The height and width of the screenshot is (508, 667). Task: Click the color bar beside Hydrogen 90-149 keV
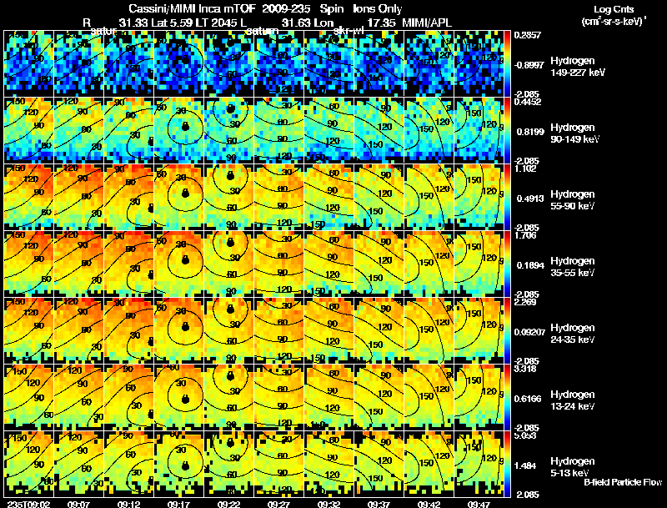(x=508, y=131)
